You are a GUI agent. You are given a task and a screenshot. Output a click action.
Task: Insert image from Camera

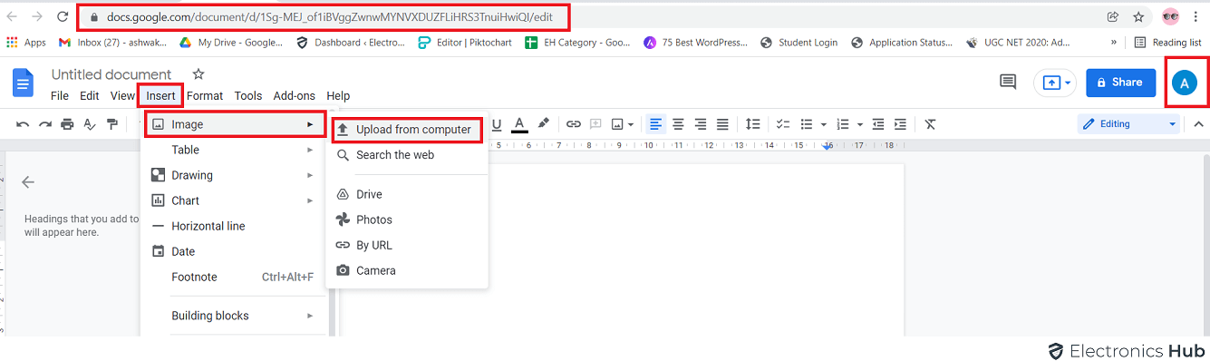[407, 270]
